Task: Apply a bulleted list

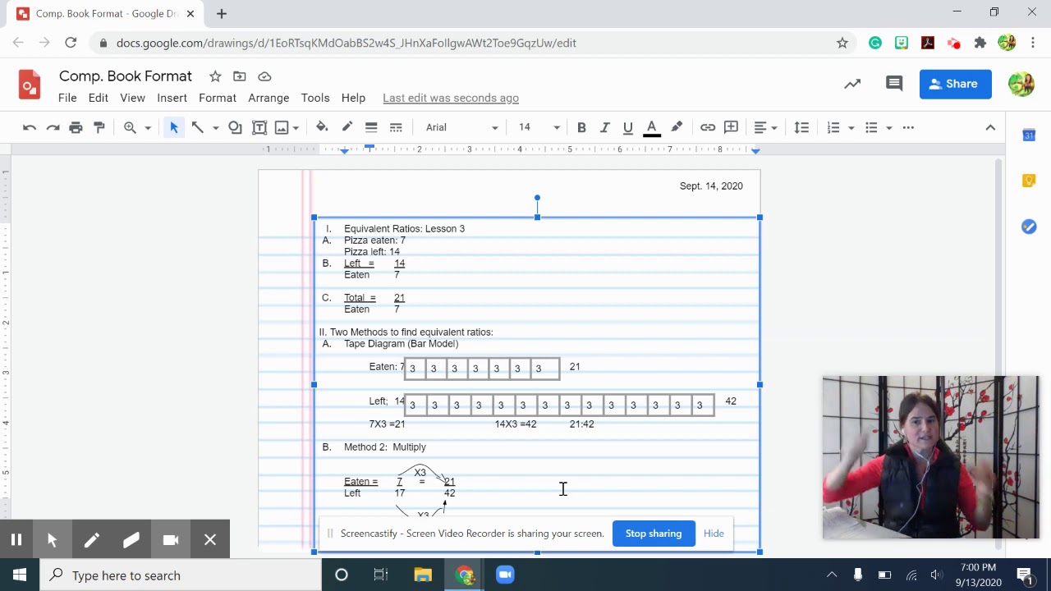Action: coord(871,127)
